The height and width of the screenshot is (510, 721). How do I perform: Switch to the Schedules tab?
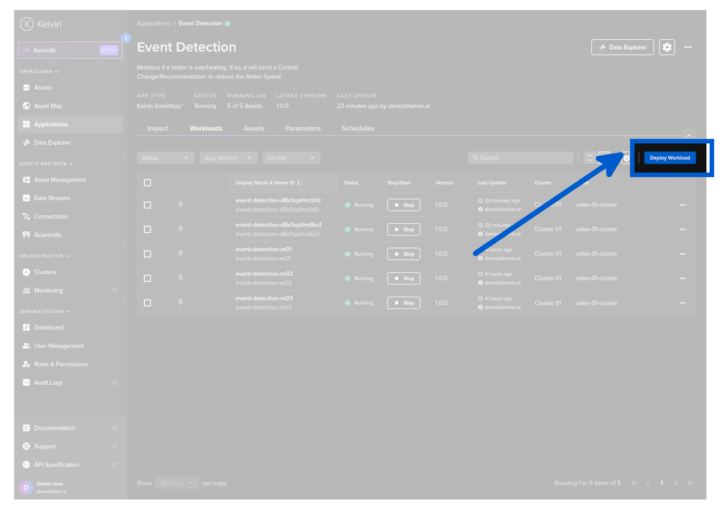pos(358,129)
